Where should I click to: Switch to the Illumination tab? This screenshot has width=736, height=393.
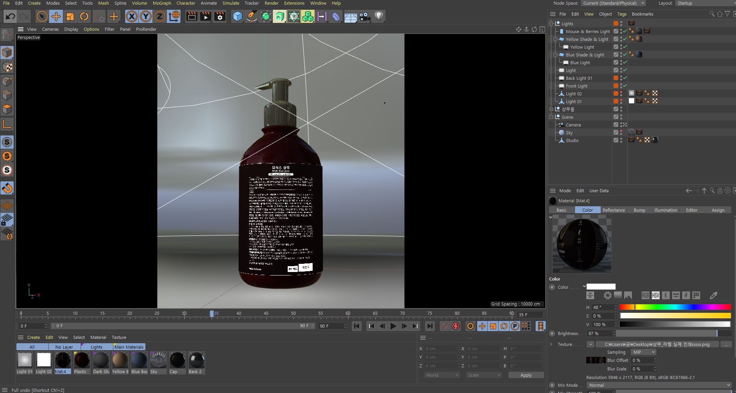coord(666,210)
